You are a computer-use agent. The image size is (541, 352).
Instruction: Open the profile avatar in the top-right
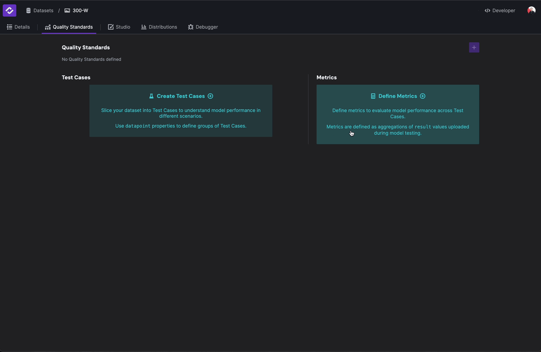point(531,10)
